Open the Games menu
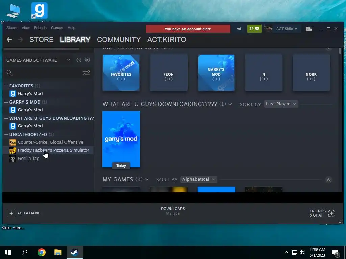The image size is (346, 259). pyautogui.click(x=57, y=28)
